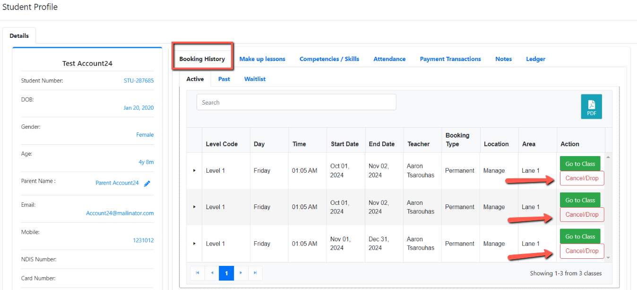Select the Action column header
Screen dimensions: 637x290
(x=570, y=144)
